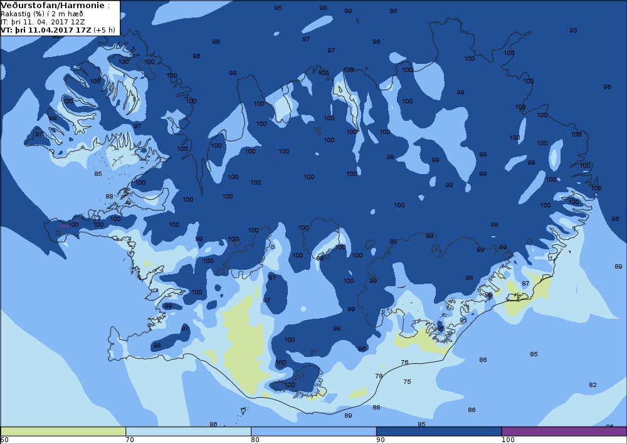Click the 'Rakastig (%) í 2 m hæð' line
Screen dimensions: 627x444
[42, 14]
